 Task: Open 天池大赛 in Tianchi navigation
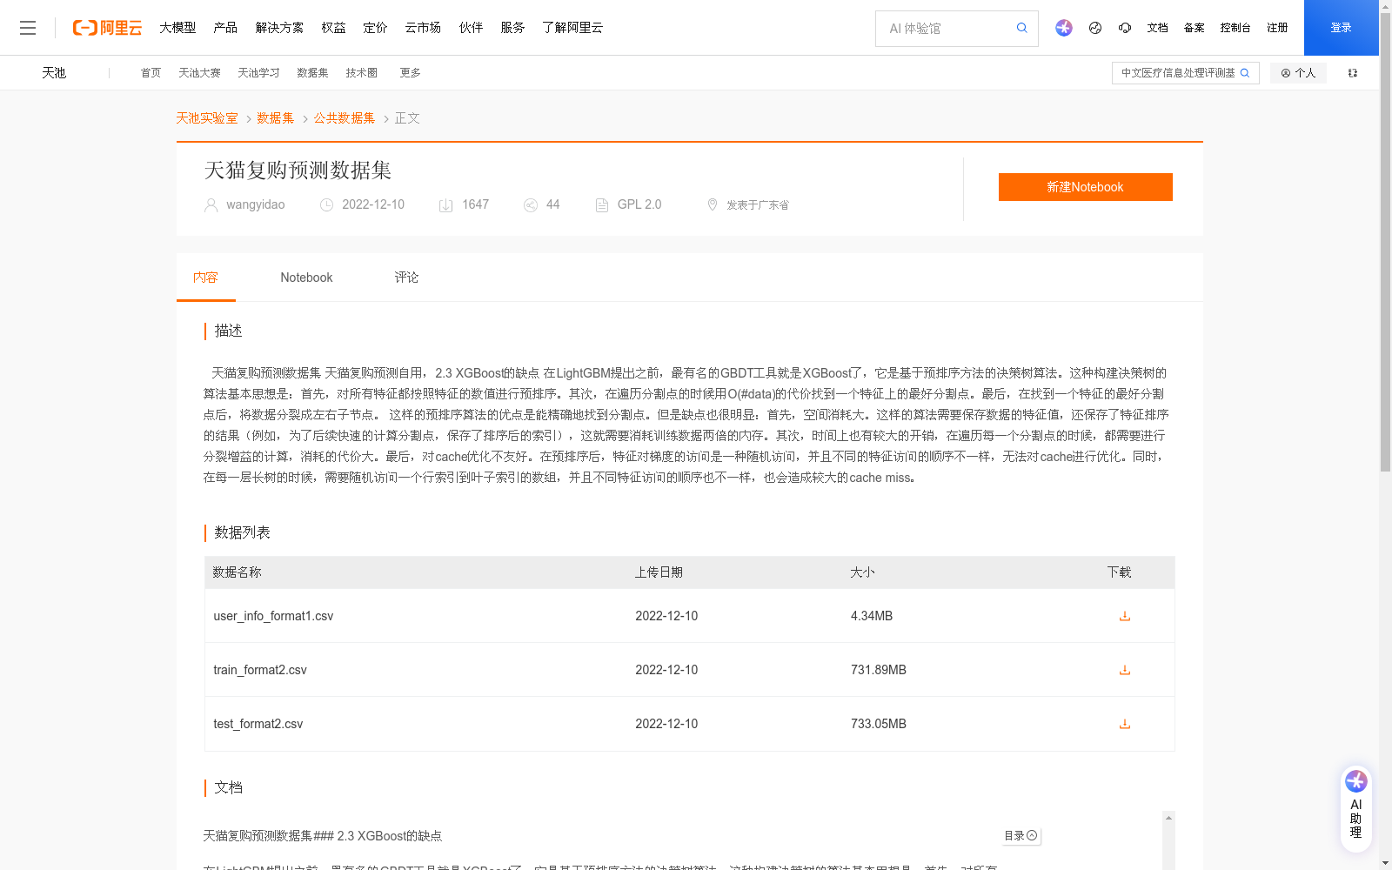[199, 73]
